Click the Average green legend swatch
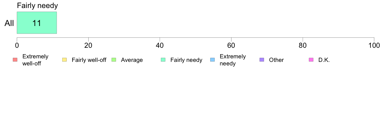This screenshot has height=118, width=383. point(114,60)
